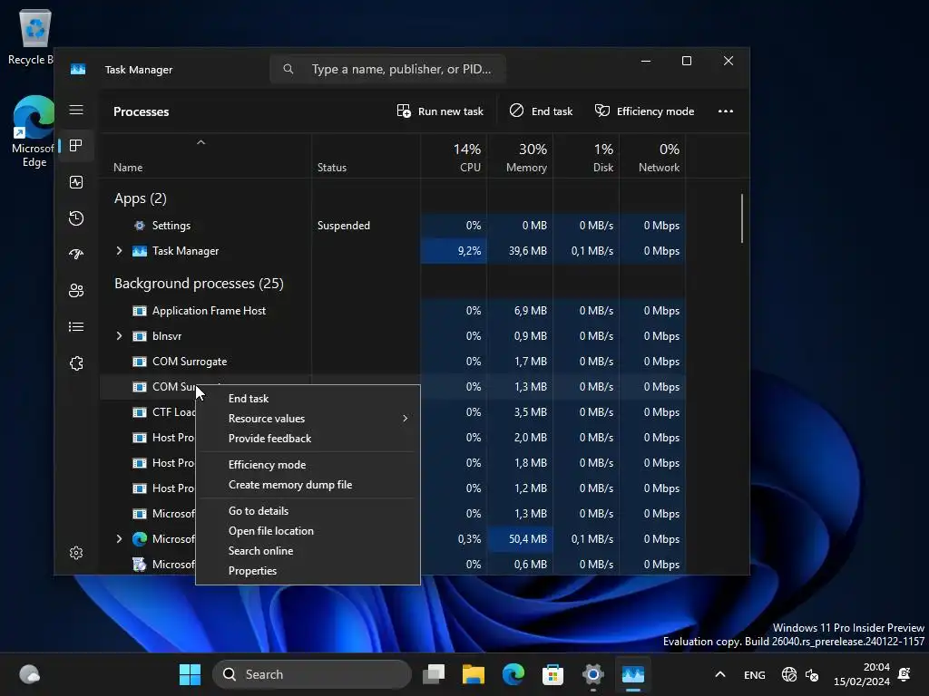Open the Task Manager hamburger navigation menu
929x696 pixels.
(x=76, y=110)
